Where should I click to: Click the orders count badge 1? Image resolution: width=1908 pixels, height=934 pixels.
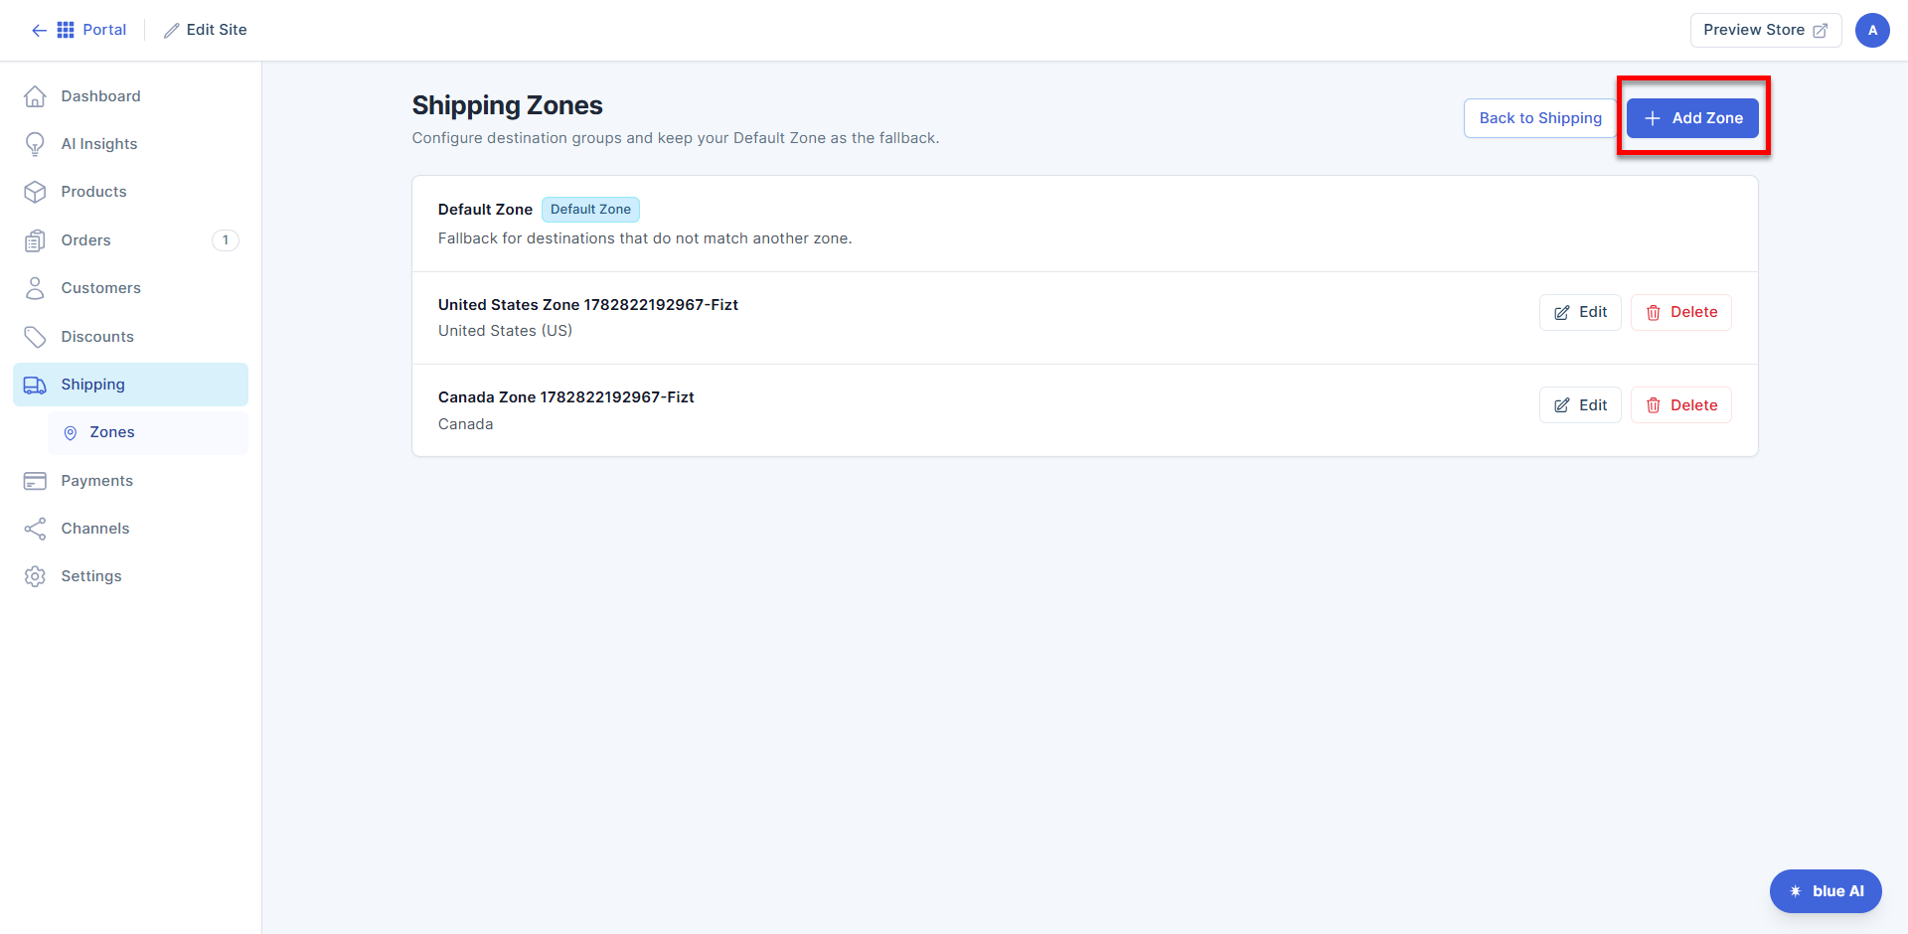point(226,240)
